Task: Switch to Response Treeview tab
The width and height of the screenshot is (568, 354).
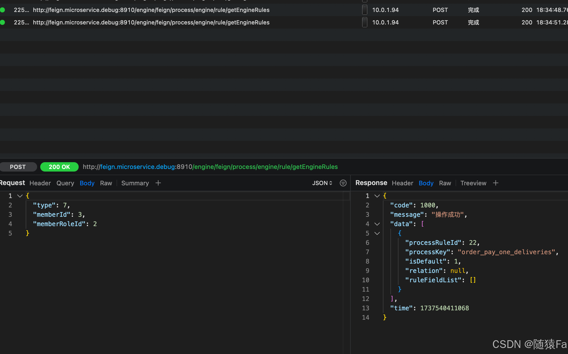Action: point(473,183)
